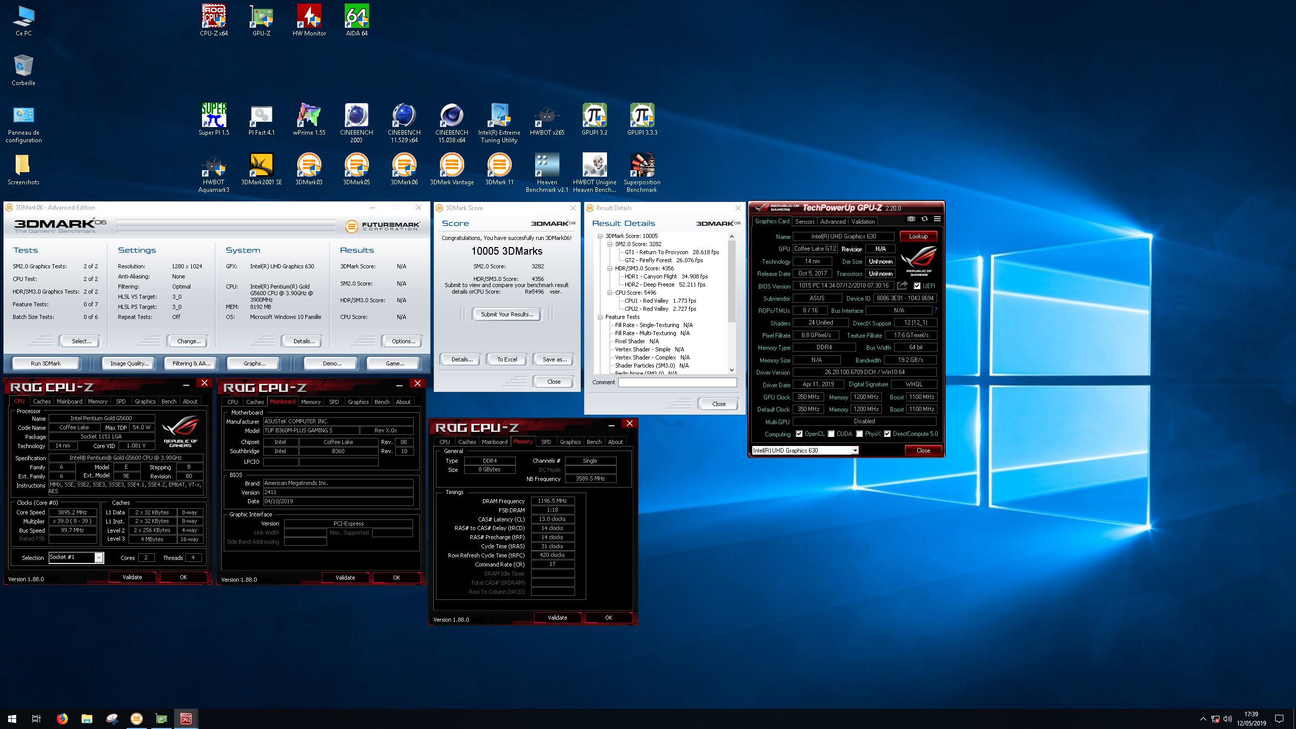Switch to Advanced tab in GPU-Z
This screenshot has height=729, width=1296.
point(833,221)
